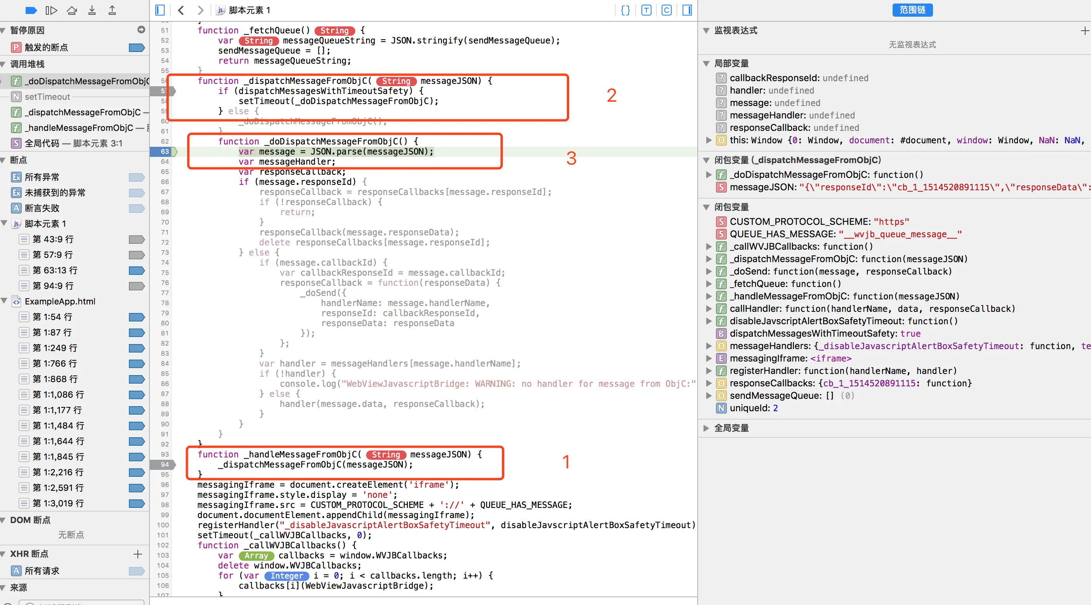1091x605 pixels.
Task: Toggle the all exceptions breakpoint
Action: click(x=136, y=177)
